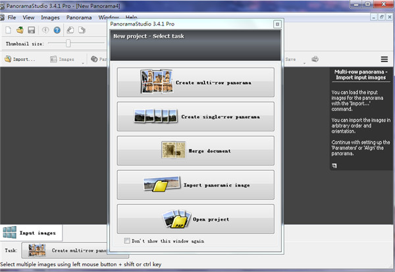Click the Undo toolbar icon
Viewport: 395px width, 272px height.
click(x=70, y=30)
